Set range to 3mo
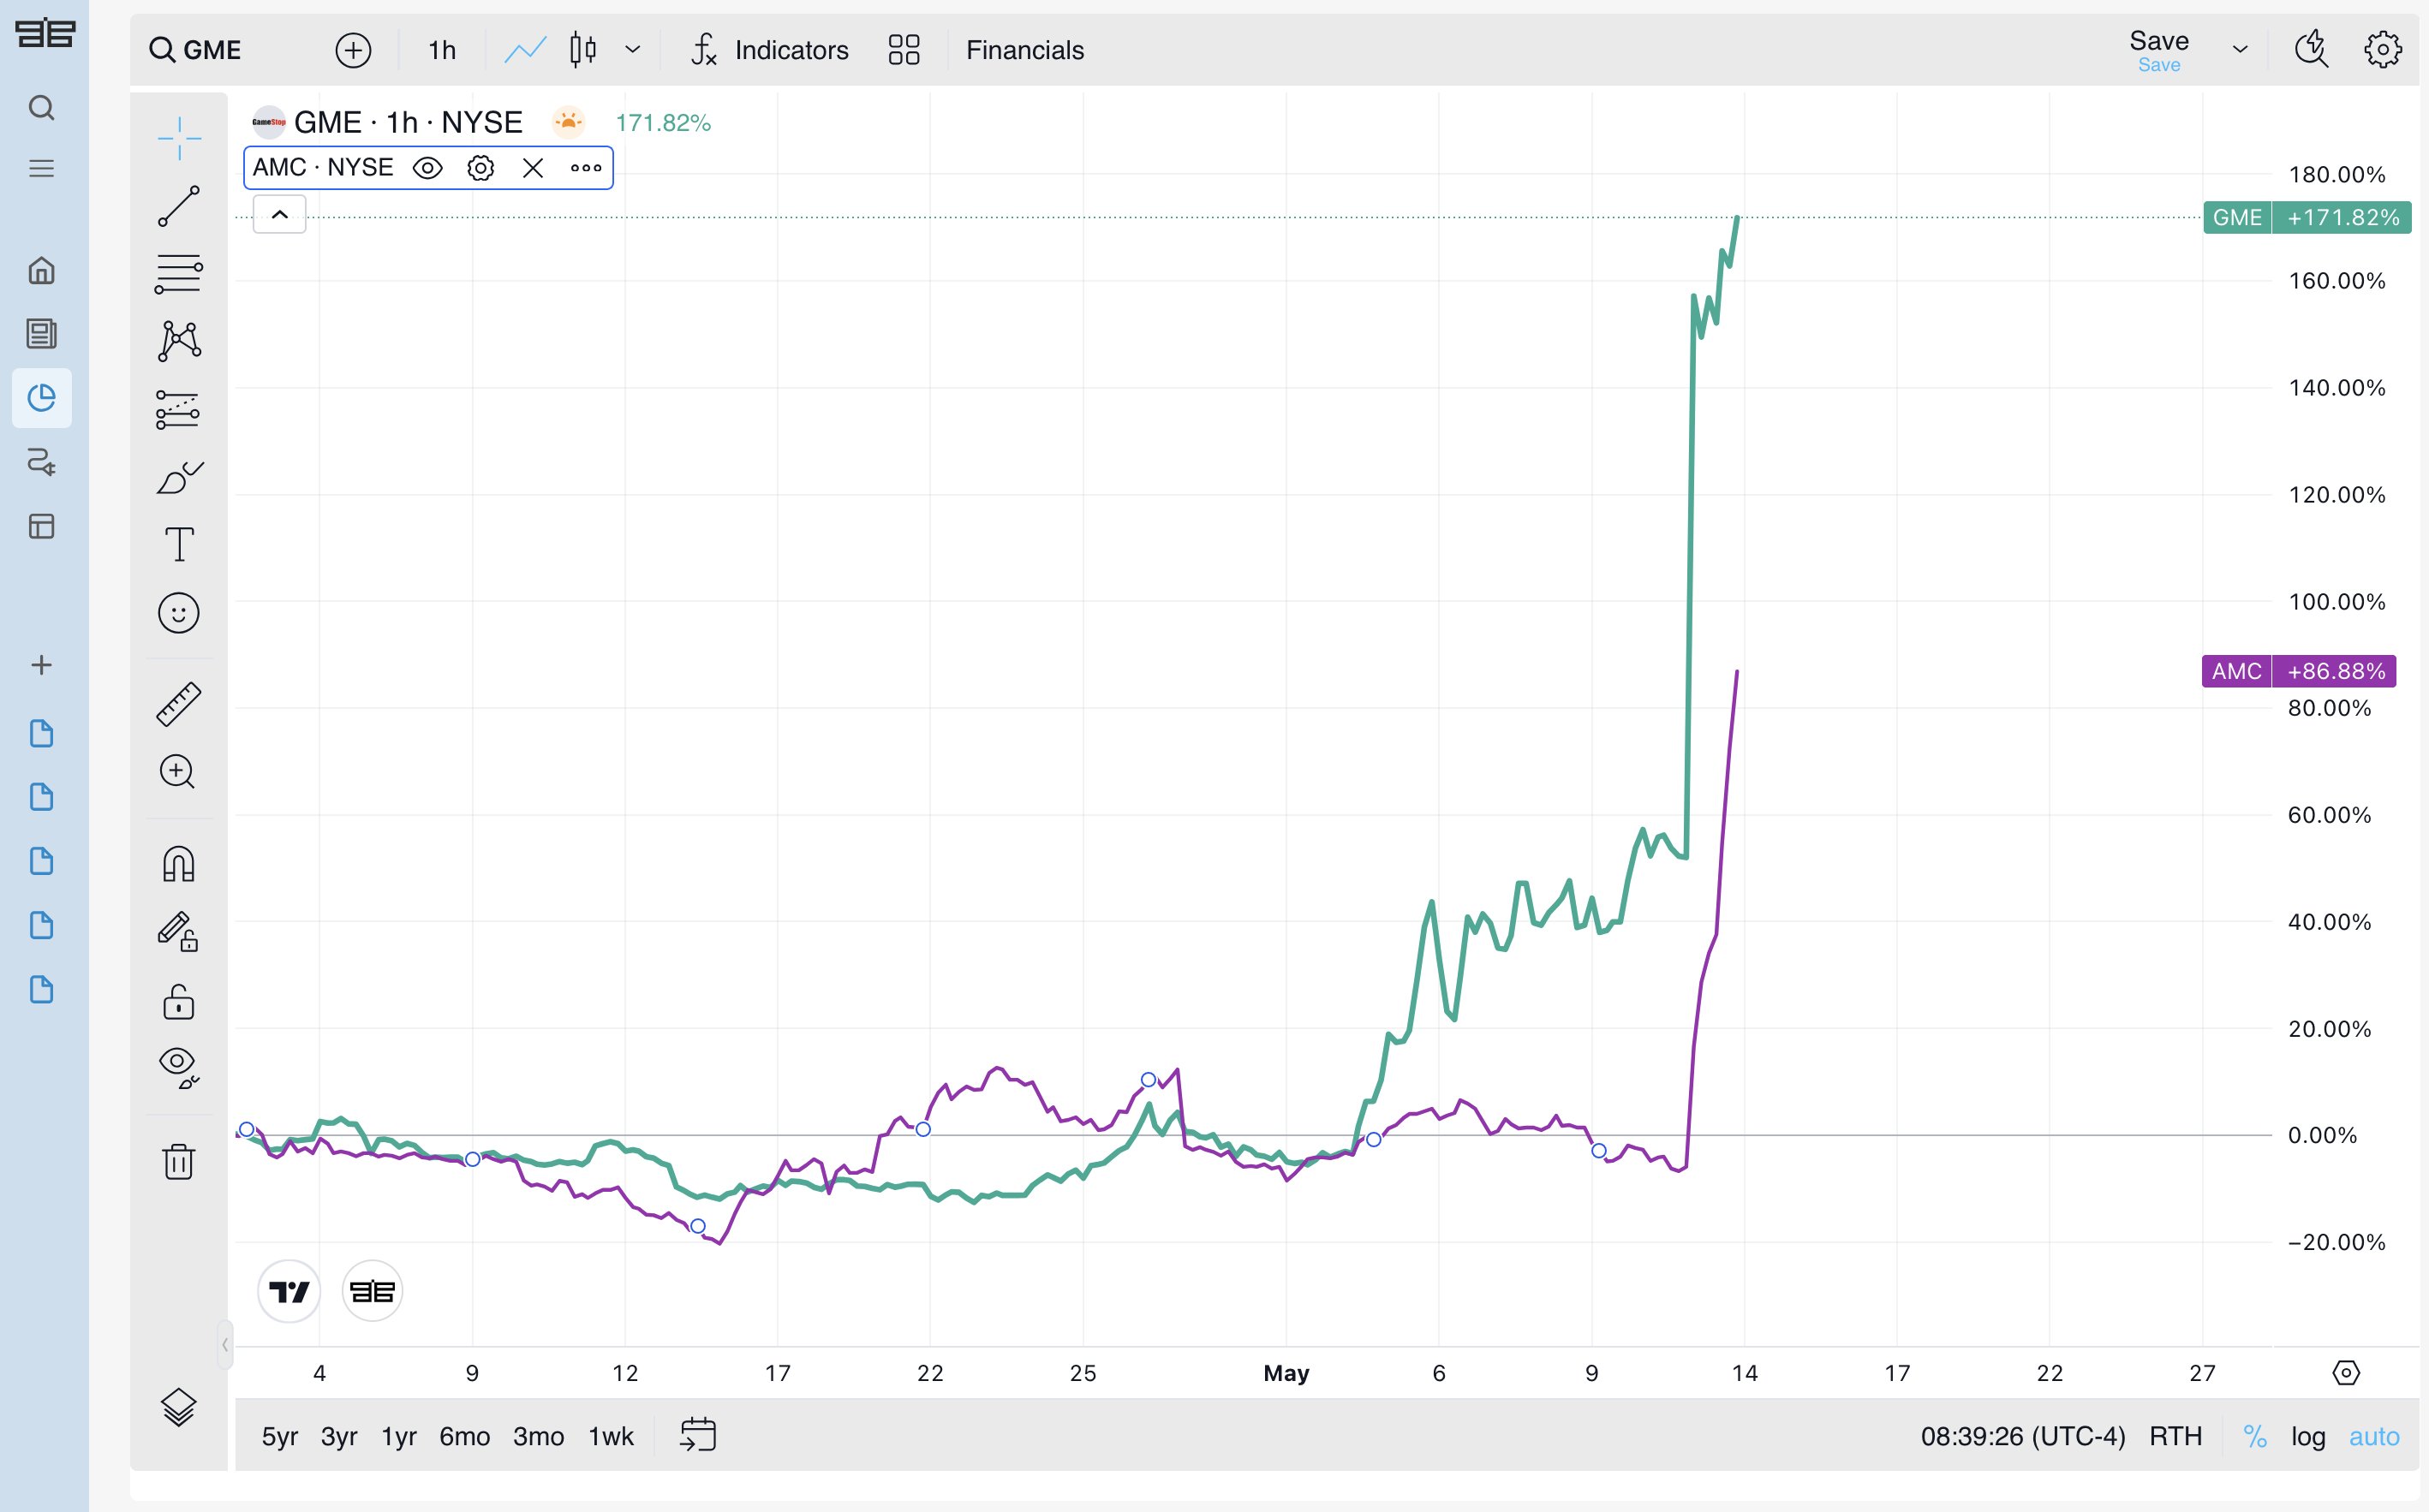Viewport: 2429px width, 1512px height. (540, 1437)
